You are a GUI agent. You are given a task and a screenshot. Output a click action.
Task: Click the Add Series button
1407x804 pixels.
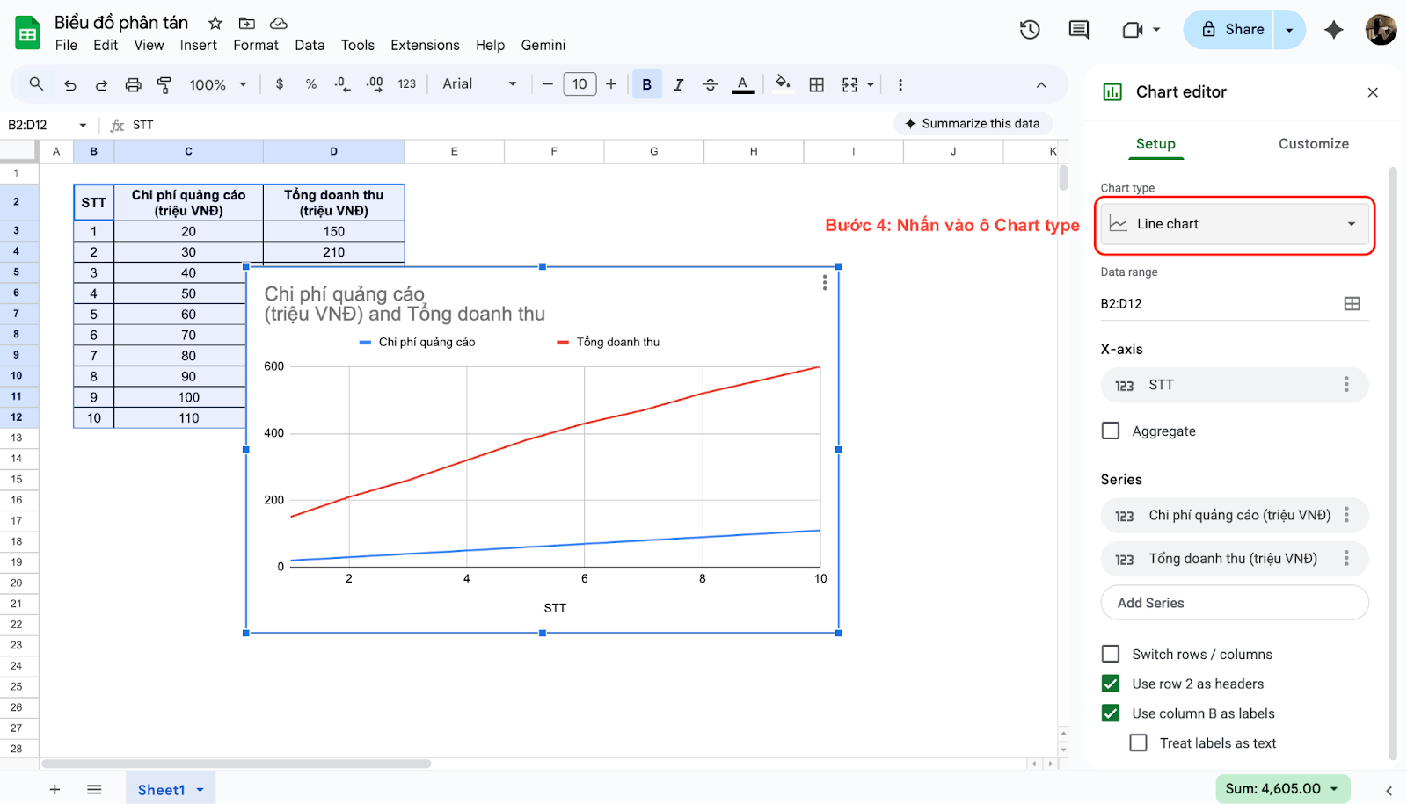click(1234, 603)
